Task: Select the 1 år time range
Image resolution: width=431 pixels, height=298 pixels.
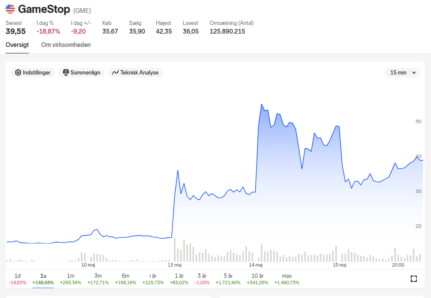Action: point(179,279)
